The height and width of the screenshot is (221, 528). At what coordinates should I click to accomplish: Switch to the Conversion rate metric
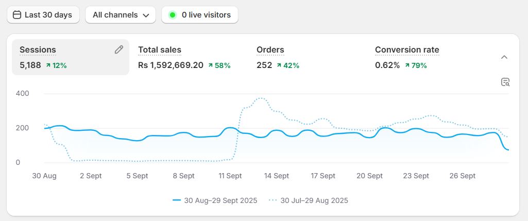[x=407, y=50]
